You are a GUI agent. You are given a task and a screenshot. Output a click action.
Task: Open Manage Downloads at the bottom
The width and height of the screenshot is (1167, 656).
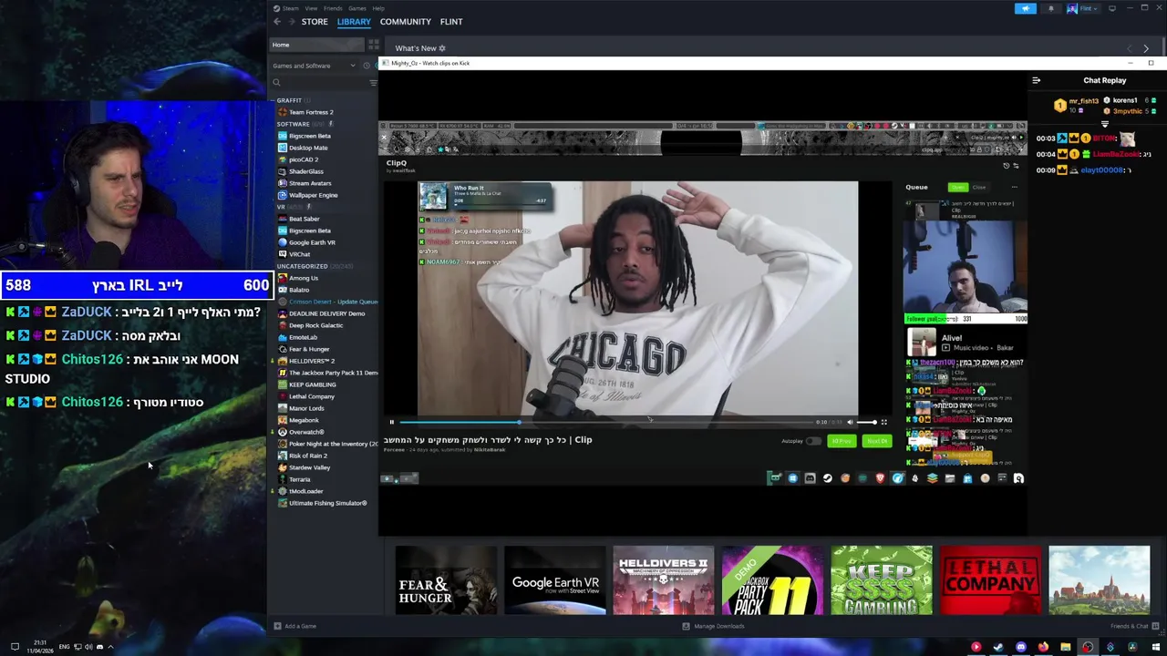tap(713, 626)
